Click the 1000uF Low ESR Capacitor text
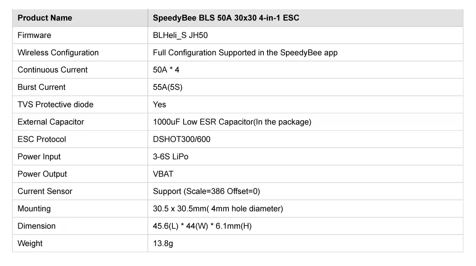The height and width of the screenshot is (266, 476). pyautogui.click(x=232, y=122)
